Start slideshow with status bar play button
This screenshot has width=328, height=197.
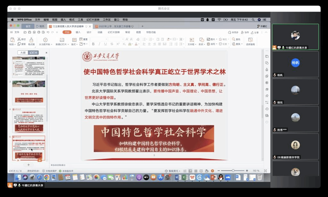tap(212, 171)
